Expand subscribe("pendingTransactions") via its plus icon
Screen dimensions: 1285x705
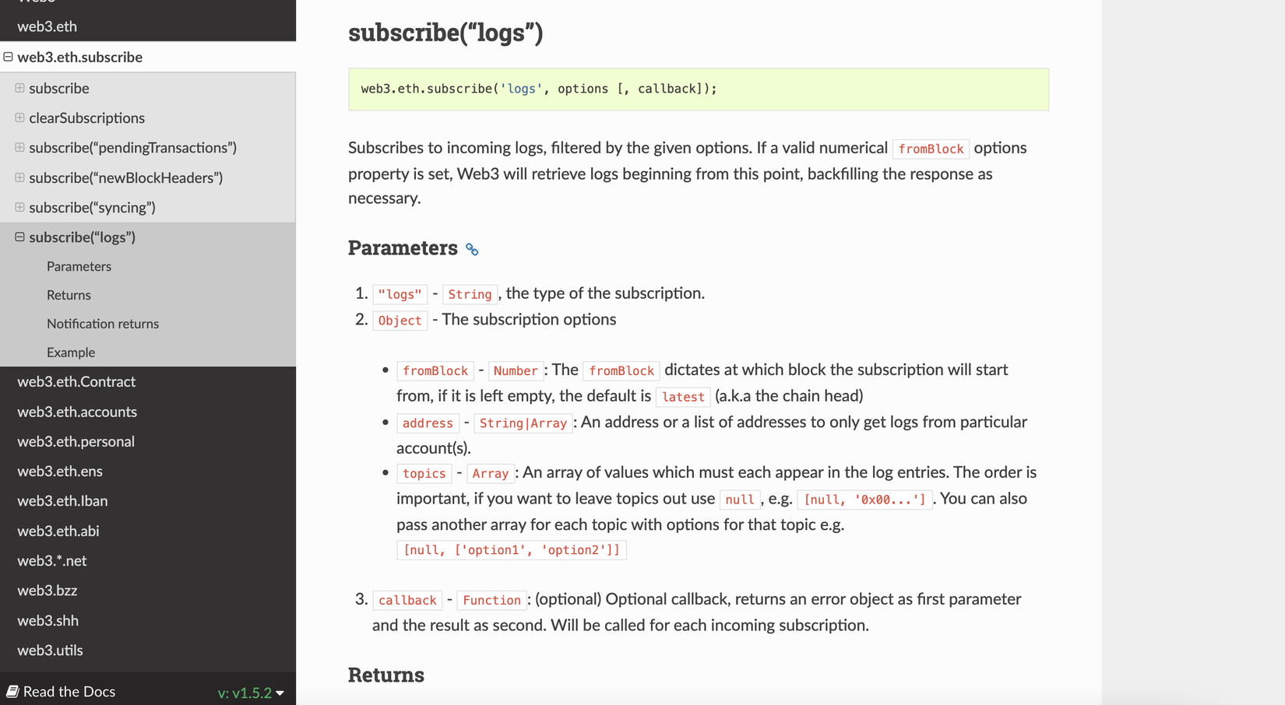click(x=19, y=147)
